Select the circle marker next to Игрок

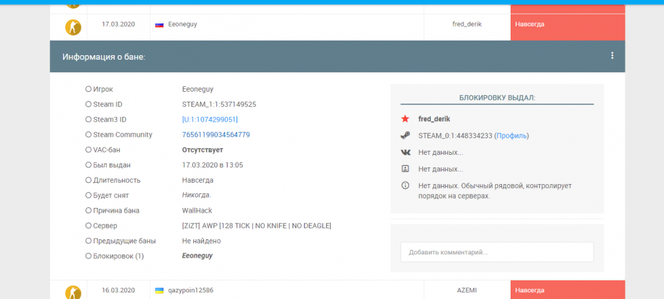[88, 89]
